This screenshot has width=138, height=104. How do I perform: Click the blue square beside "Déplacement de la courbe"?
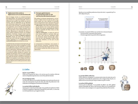coord(7,13)
